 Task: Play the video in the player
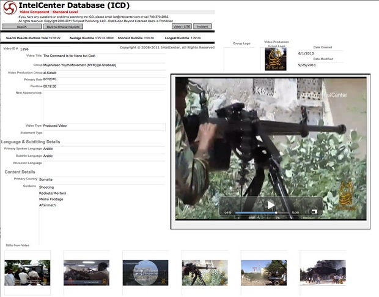coord(271,205)
